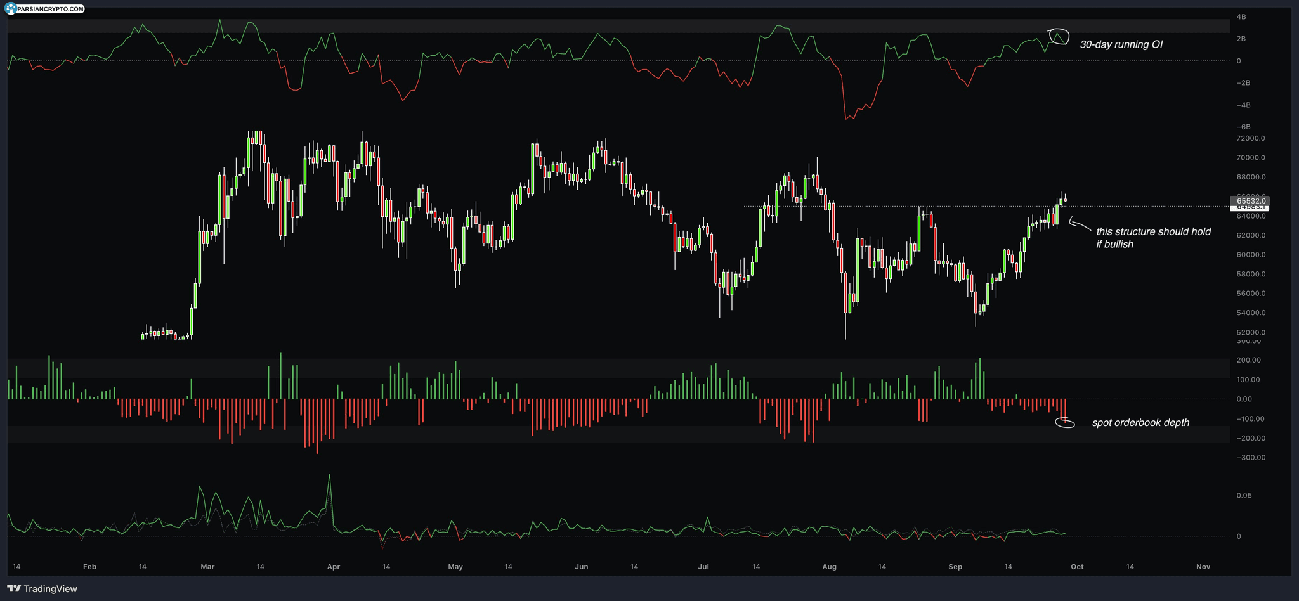
Task: Click the 72000.0 price axis label
Action: (x=1251, y=138)
